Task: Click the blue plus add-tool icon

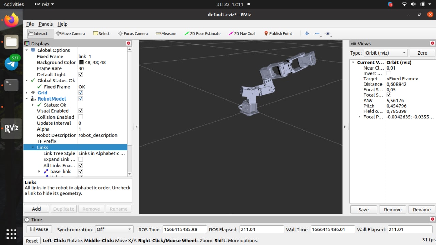Action: click(307, 33)
